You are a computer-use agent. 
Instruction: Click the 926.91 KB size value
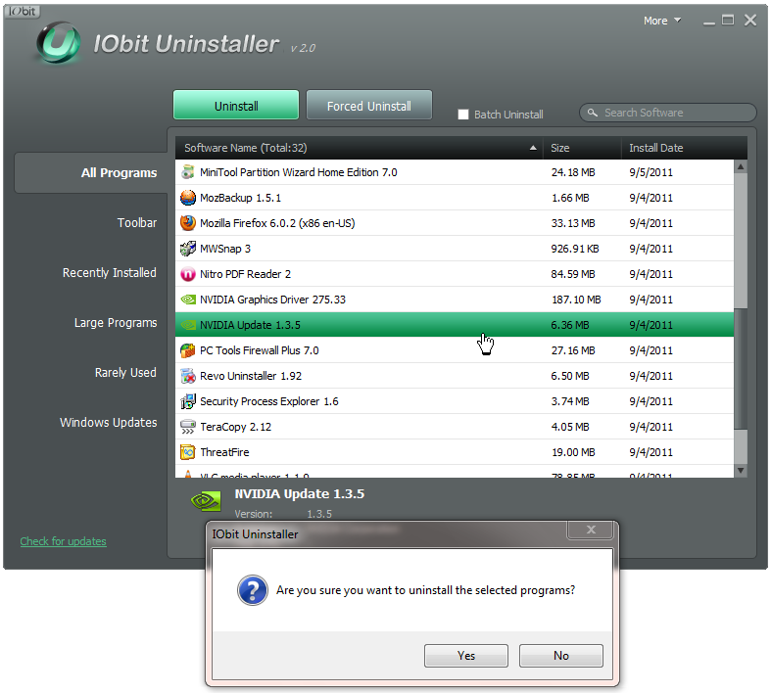click(575, 249)
